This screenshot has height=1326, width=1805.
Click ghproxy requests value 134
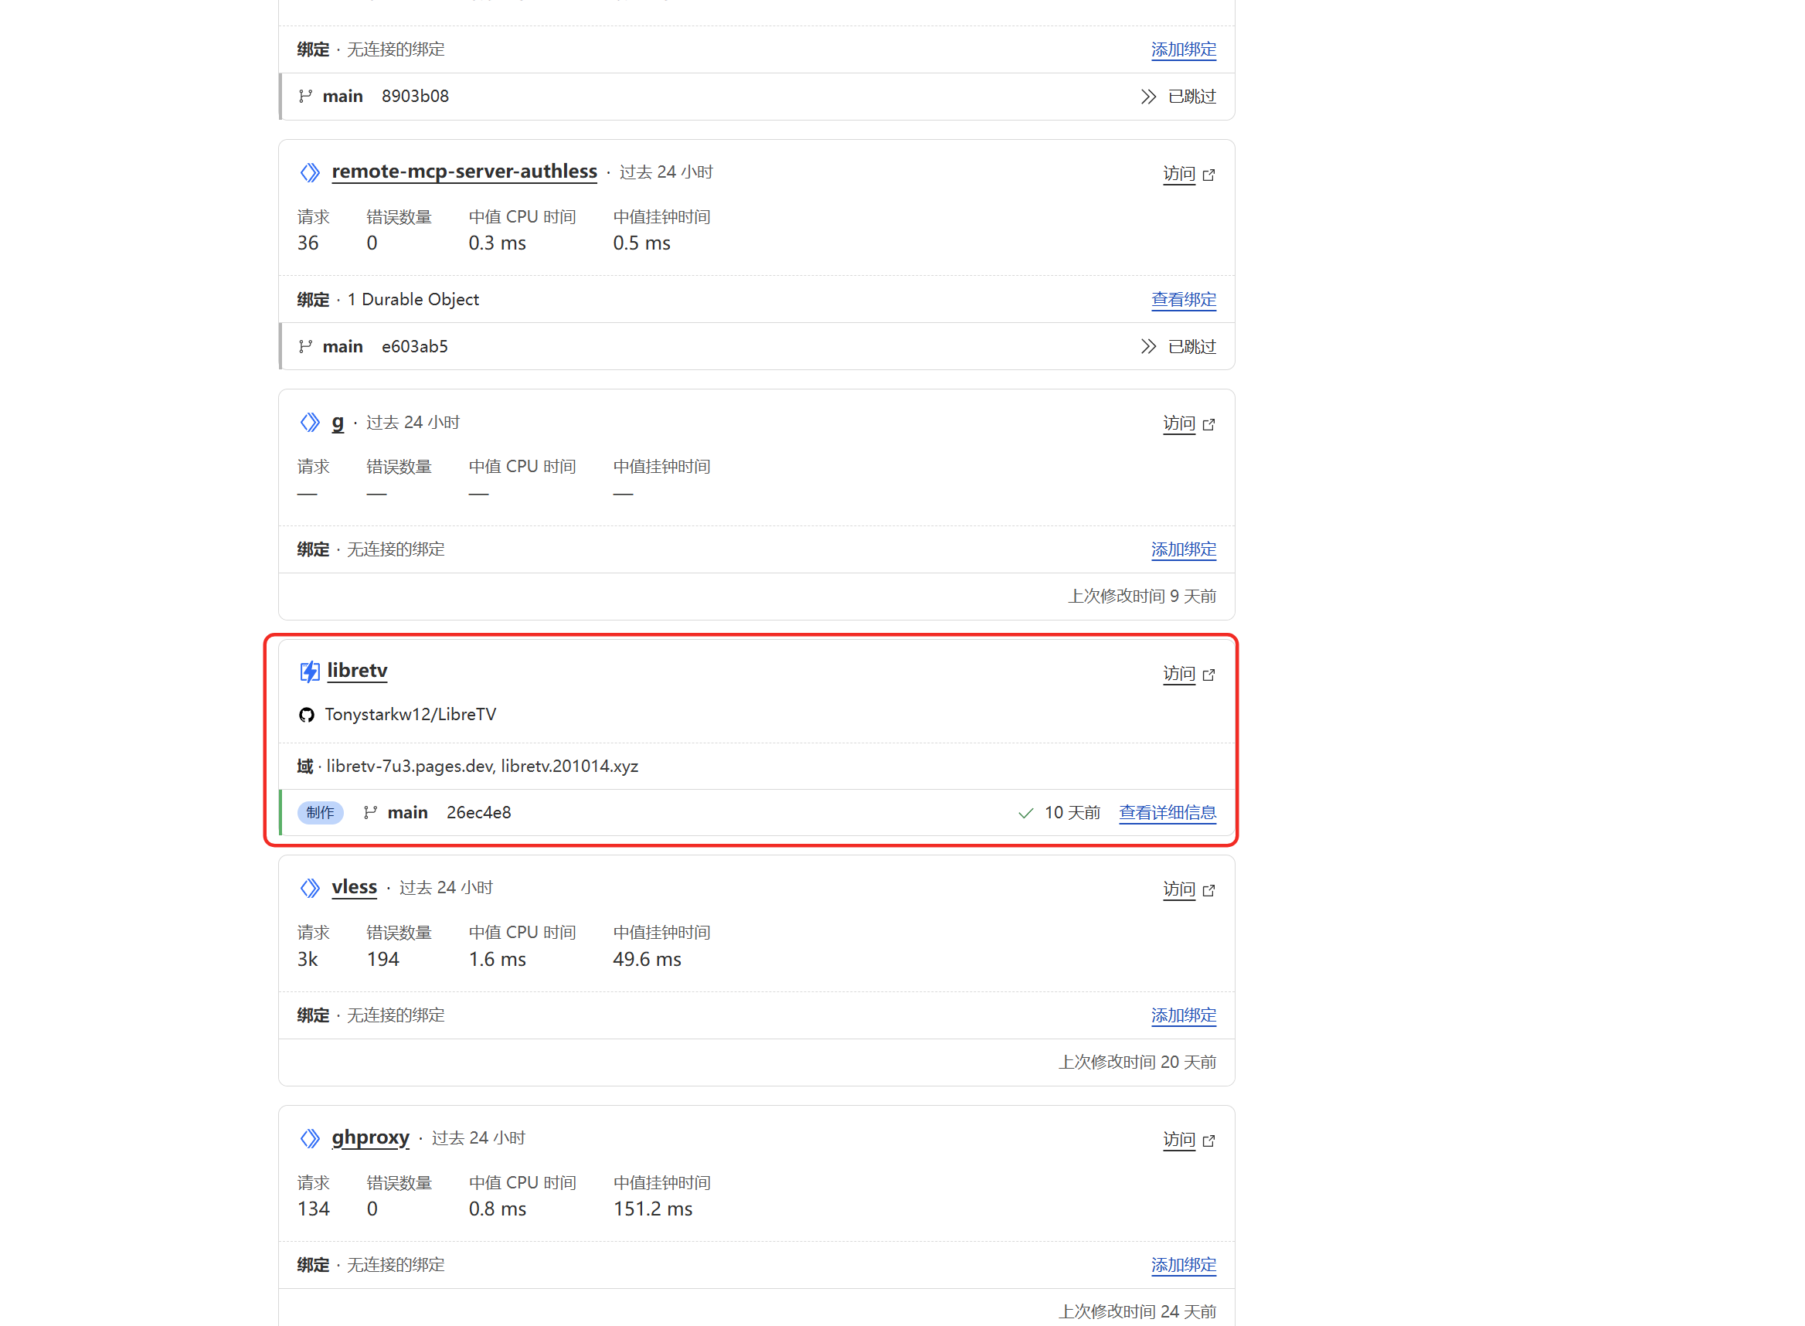(313, 1209)
